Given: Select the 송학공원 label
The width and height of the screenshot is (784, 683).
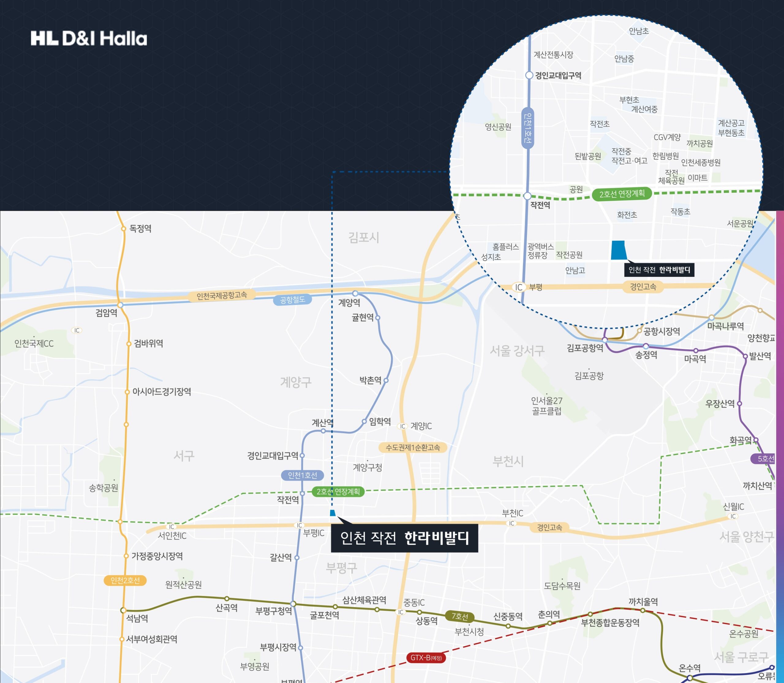Looking at the screenshot, I should (x=104, y=488).
